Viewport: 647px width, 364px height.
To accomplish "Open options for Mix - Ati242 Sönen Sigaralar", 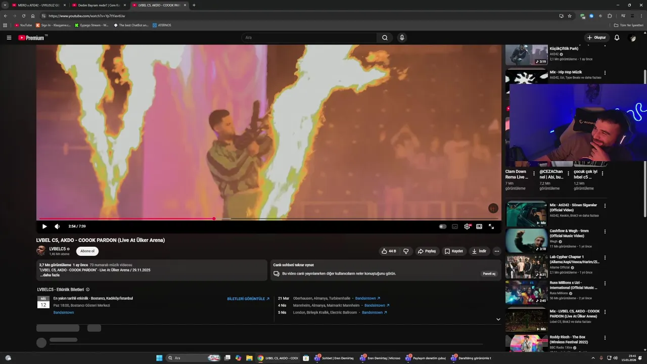I will click(605, 206).
